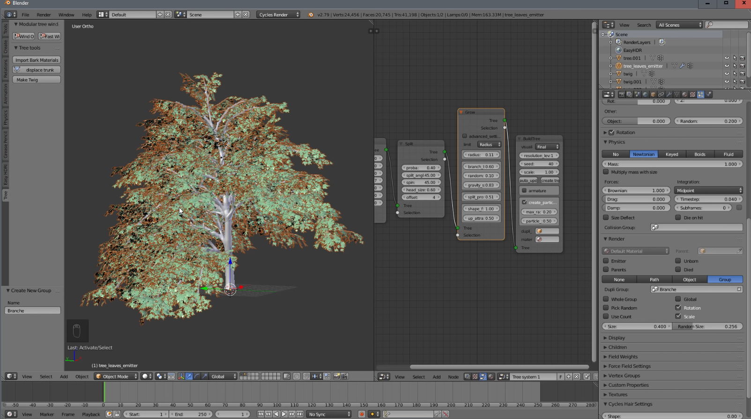
Task: Click the OpenGL render image camera icon
Action: [337, 376]
